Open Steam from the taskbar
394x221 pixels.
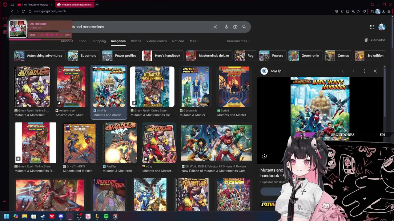[x=43, y=216]
